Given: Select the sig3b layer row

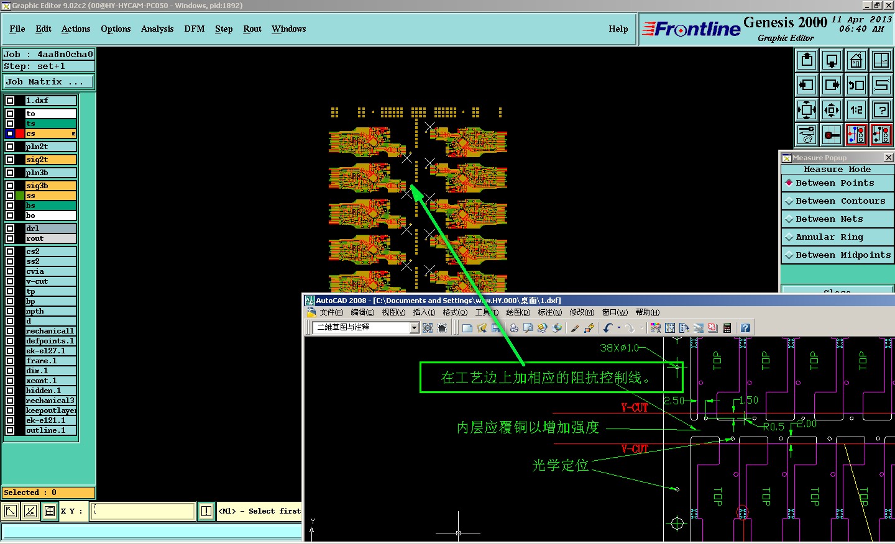Looking at the screenshot, I should 50,186.
